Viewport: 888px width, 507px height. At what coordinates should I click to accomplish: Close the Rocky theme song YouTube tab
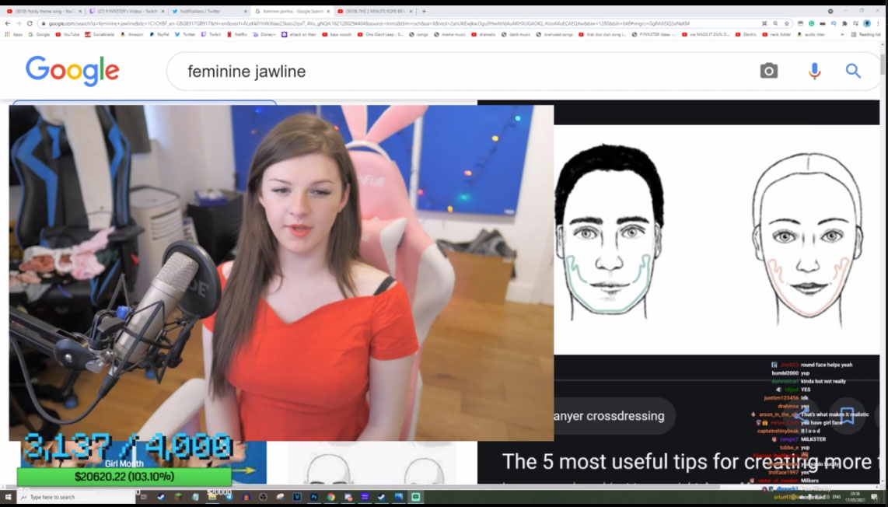pos(80,12)
